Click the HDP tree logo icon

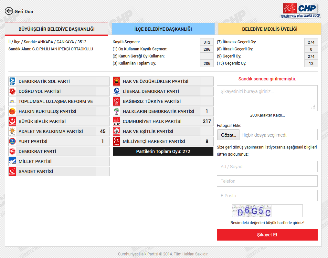coord(117,111)
